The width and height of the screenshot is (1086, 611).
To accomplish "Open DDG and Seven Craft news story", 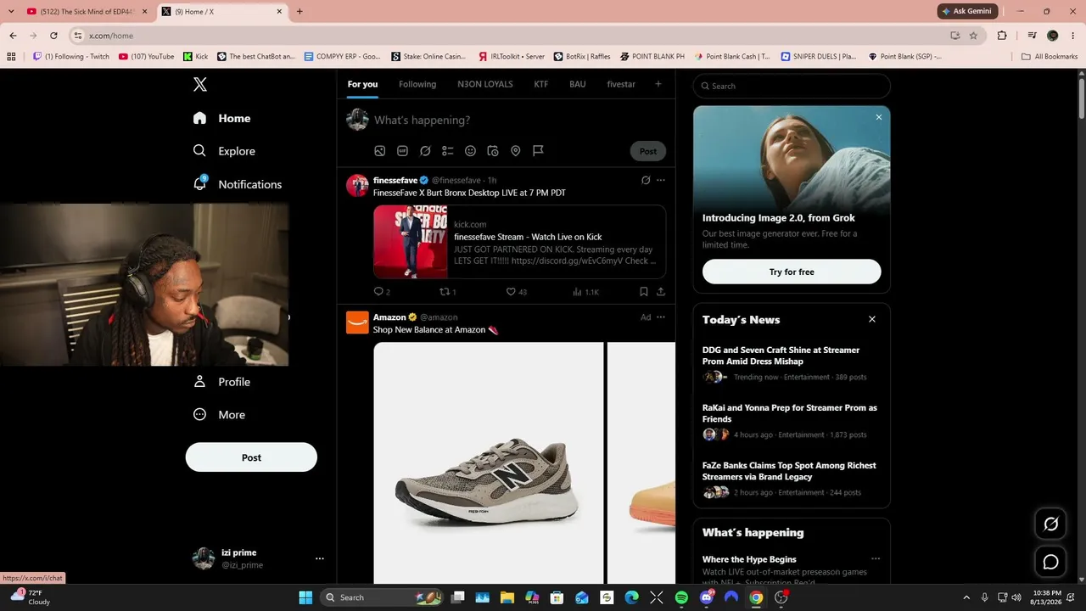I will point(792,363).
